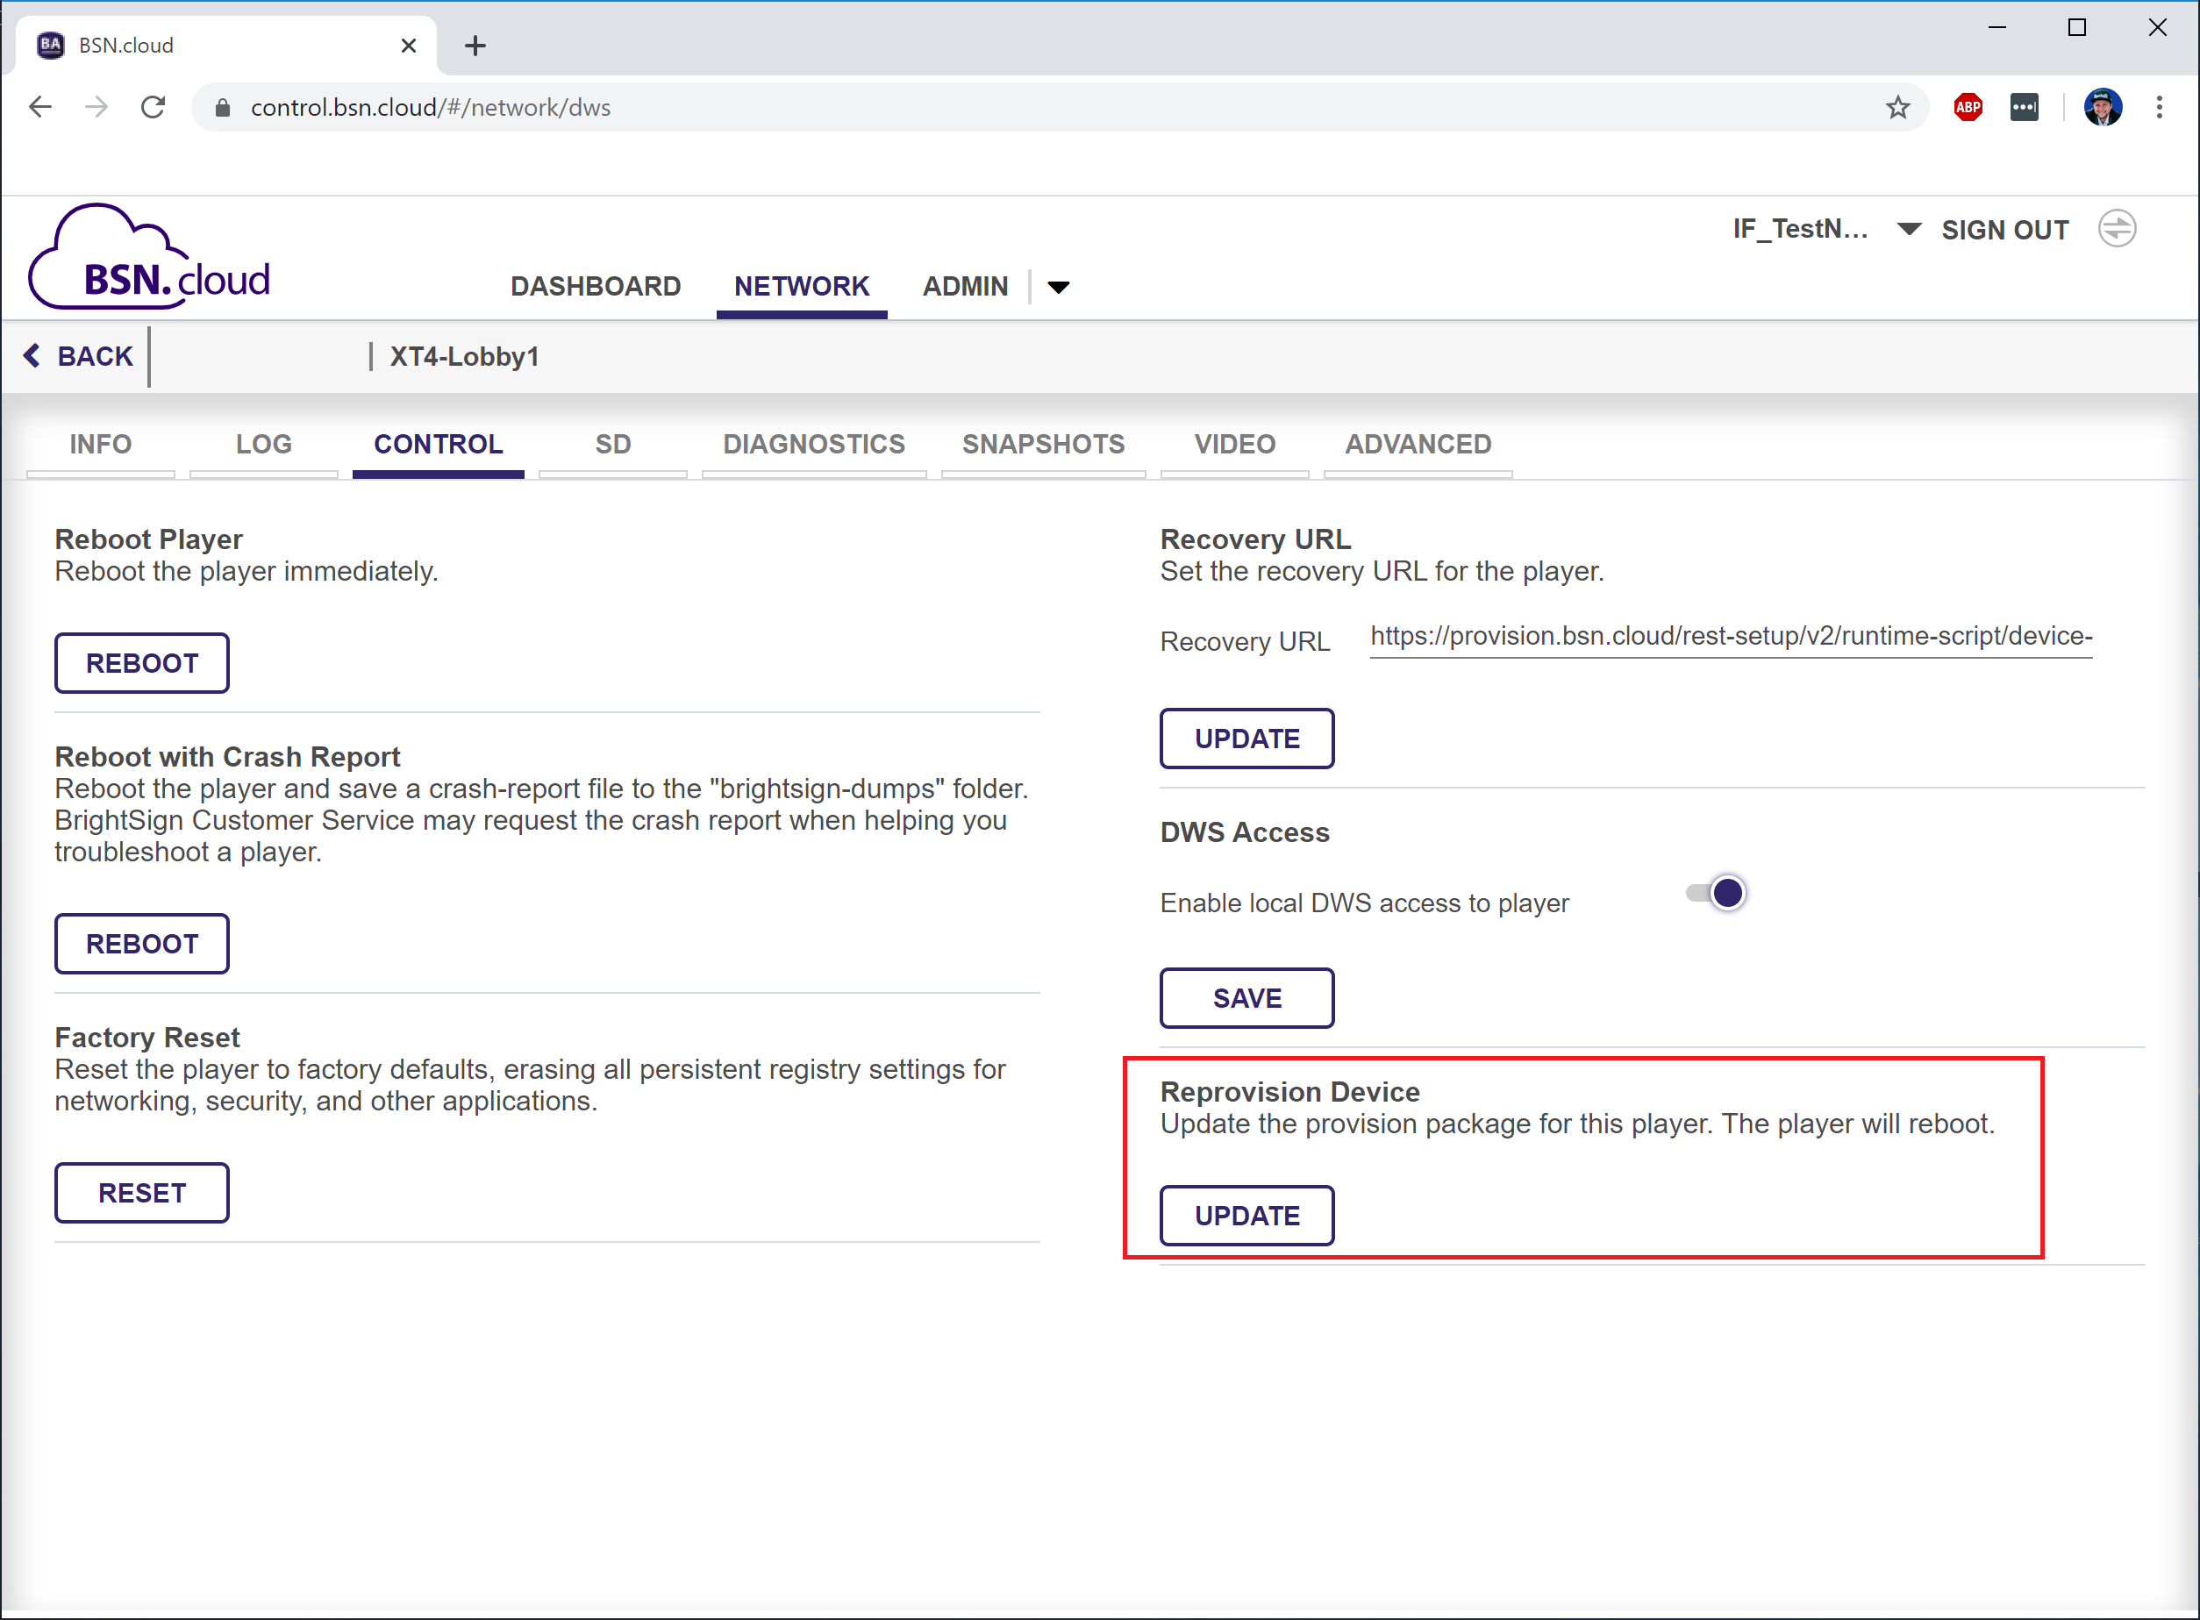Click the Recovery URL text field

[1730, 637]
